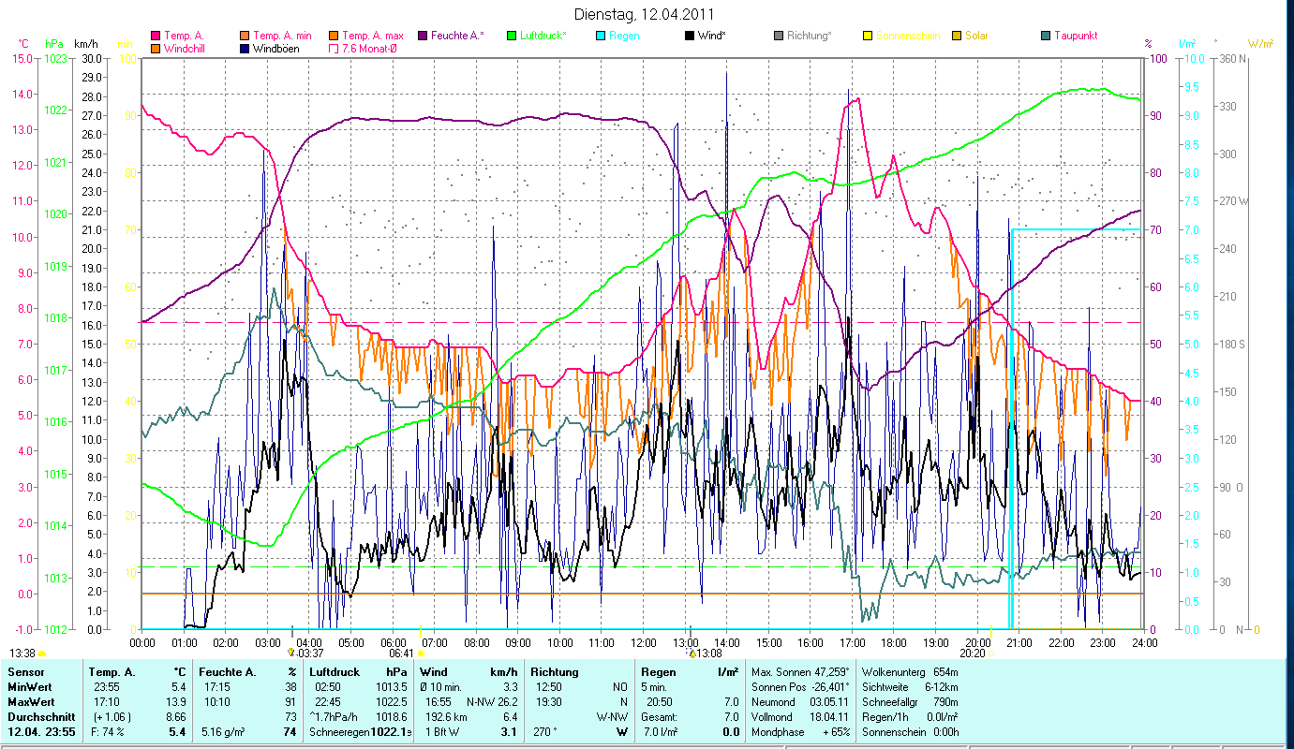Click the Temp. A. max legend swatch
1294x749 pixels.
[335, 37]
